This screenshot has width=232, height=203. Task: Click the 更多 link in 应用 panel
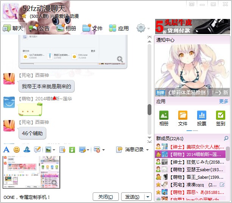pos(224,101)
